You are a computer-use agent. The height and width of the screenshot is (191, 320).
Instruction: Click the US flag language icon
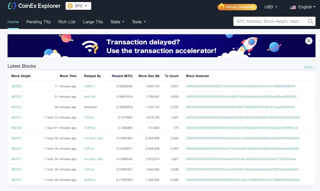293,7
